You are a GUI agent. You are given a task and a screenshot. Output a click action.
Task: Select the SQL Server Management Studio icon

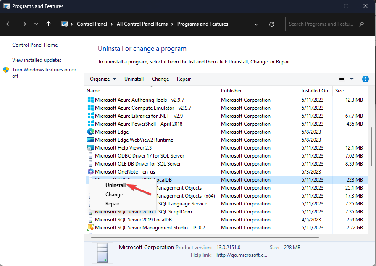[90, 227]
